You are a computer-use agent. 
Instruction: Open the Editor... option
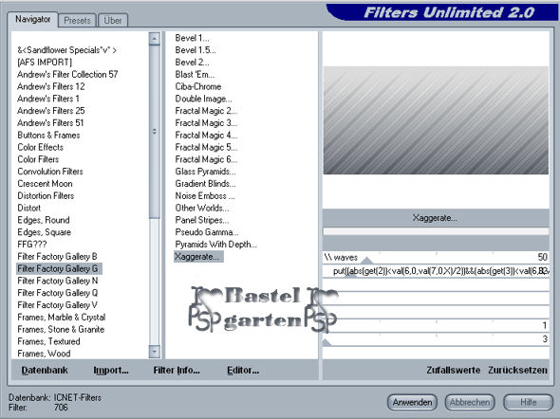pyautogui.click(x=243, y=370)
